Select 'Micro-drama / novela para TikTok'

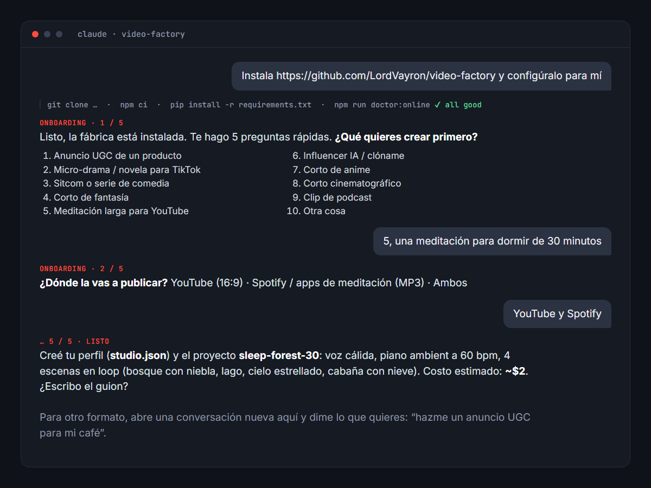tap(127, 170)
